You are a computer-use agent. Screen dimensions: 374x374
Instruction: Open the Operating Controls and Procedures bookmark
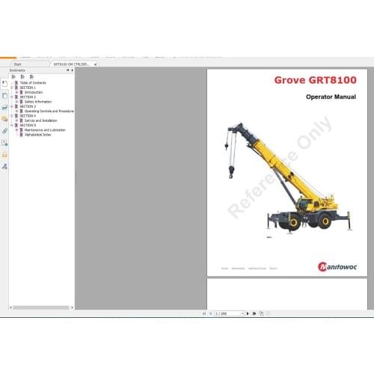point(49,111)
